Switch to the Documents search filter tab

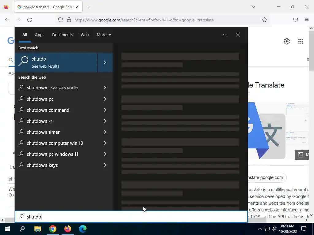point(63,35)
